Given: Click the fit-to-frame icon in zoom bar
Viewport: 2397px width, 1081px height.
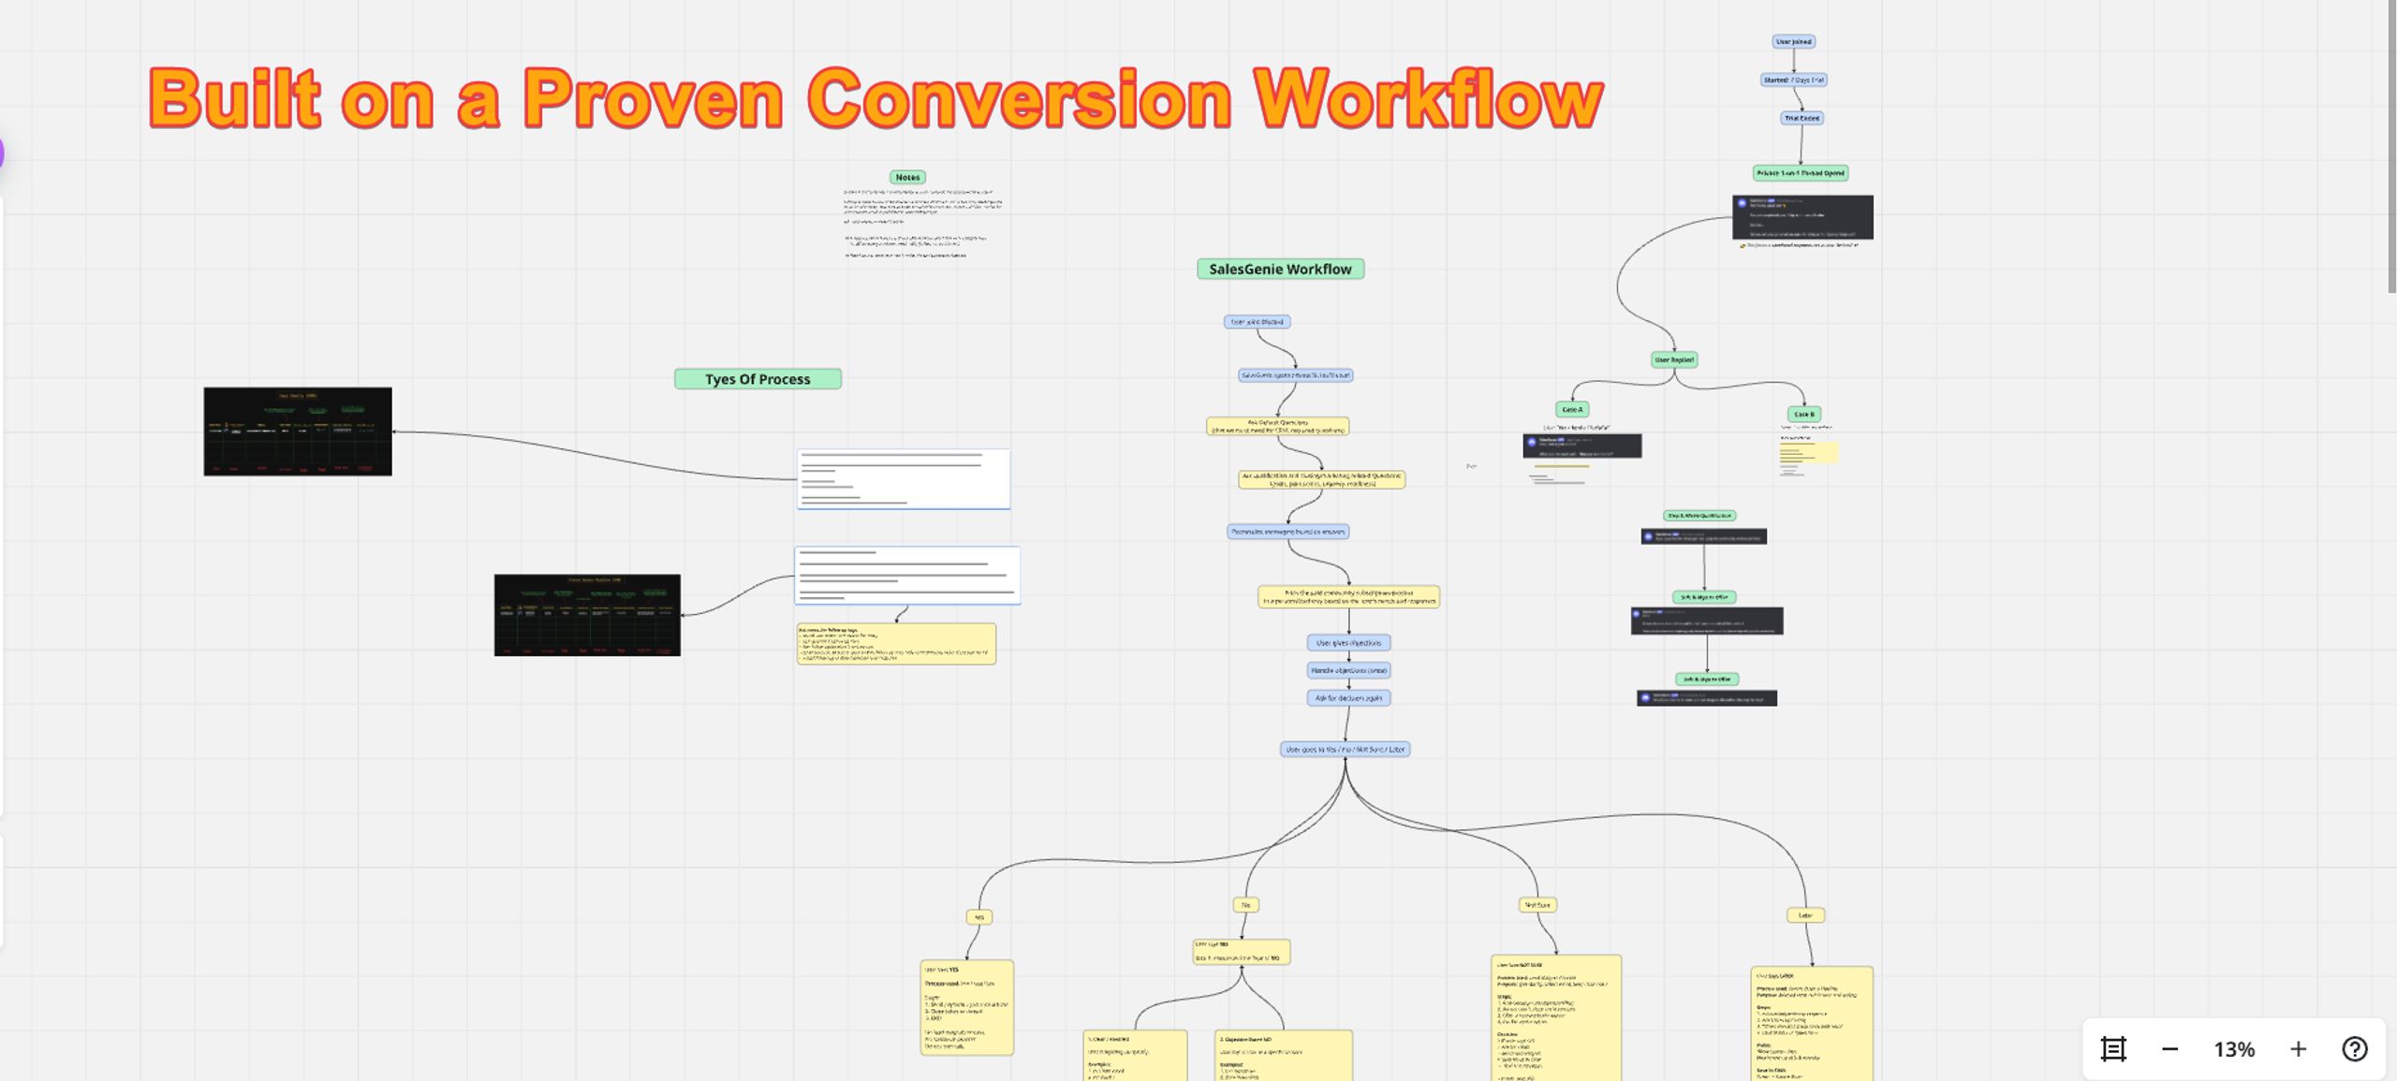Looking at the screenshot, I should (x=2113, y=1049).
